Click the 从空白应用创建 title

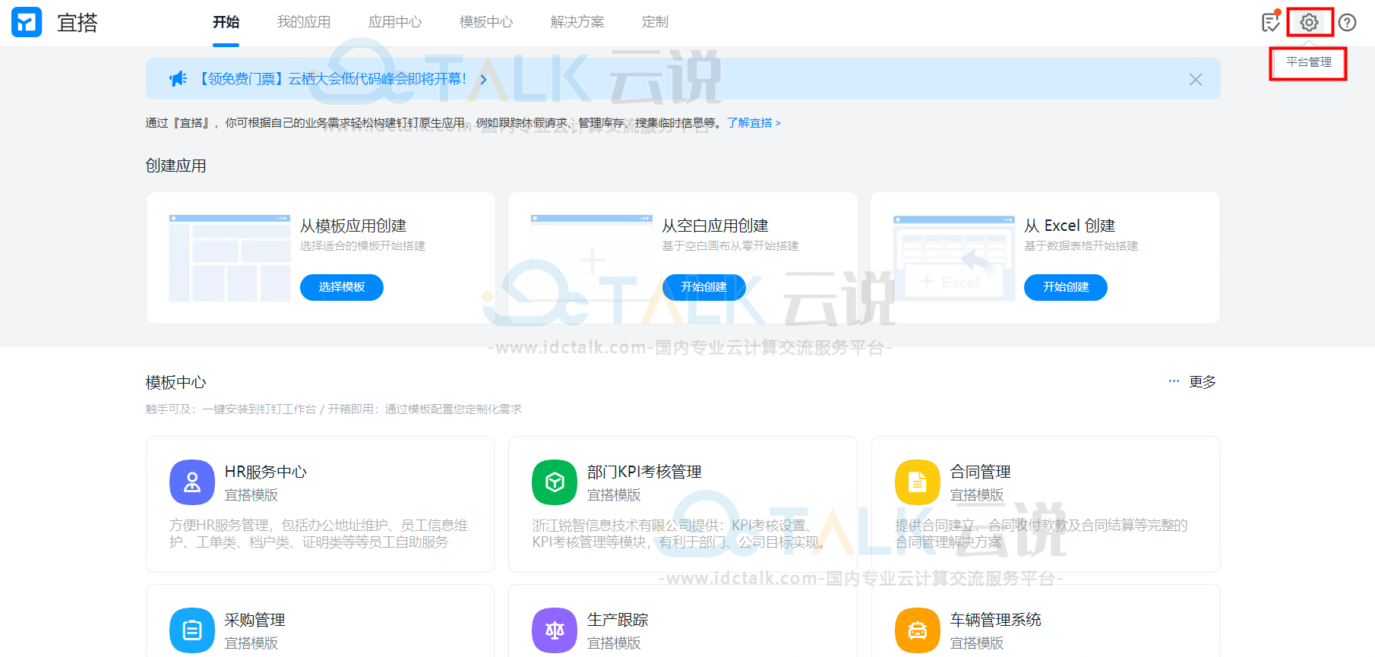point(716,226)
